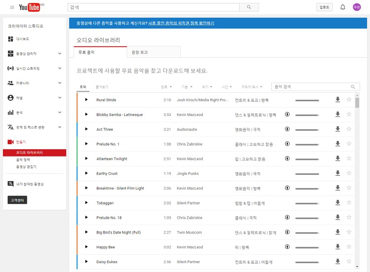Open the copyright policy check link

point(181,23)
